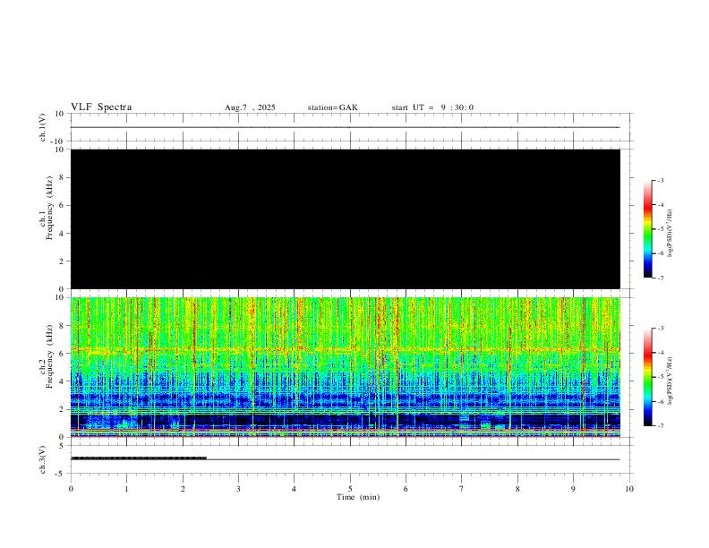Screen dimensions: 709x548
Task: Click the 'start UT = 9 :30: 0' label
Action: pyautogui.click(x=432, y=107)
